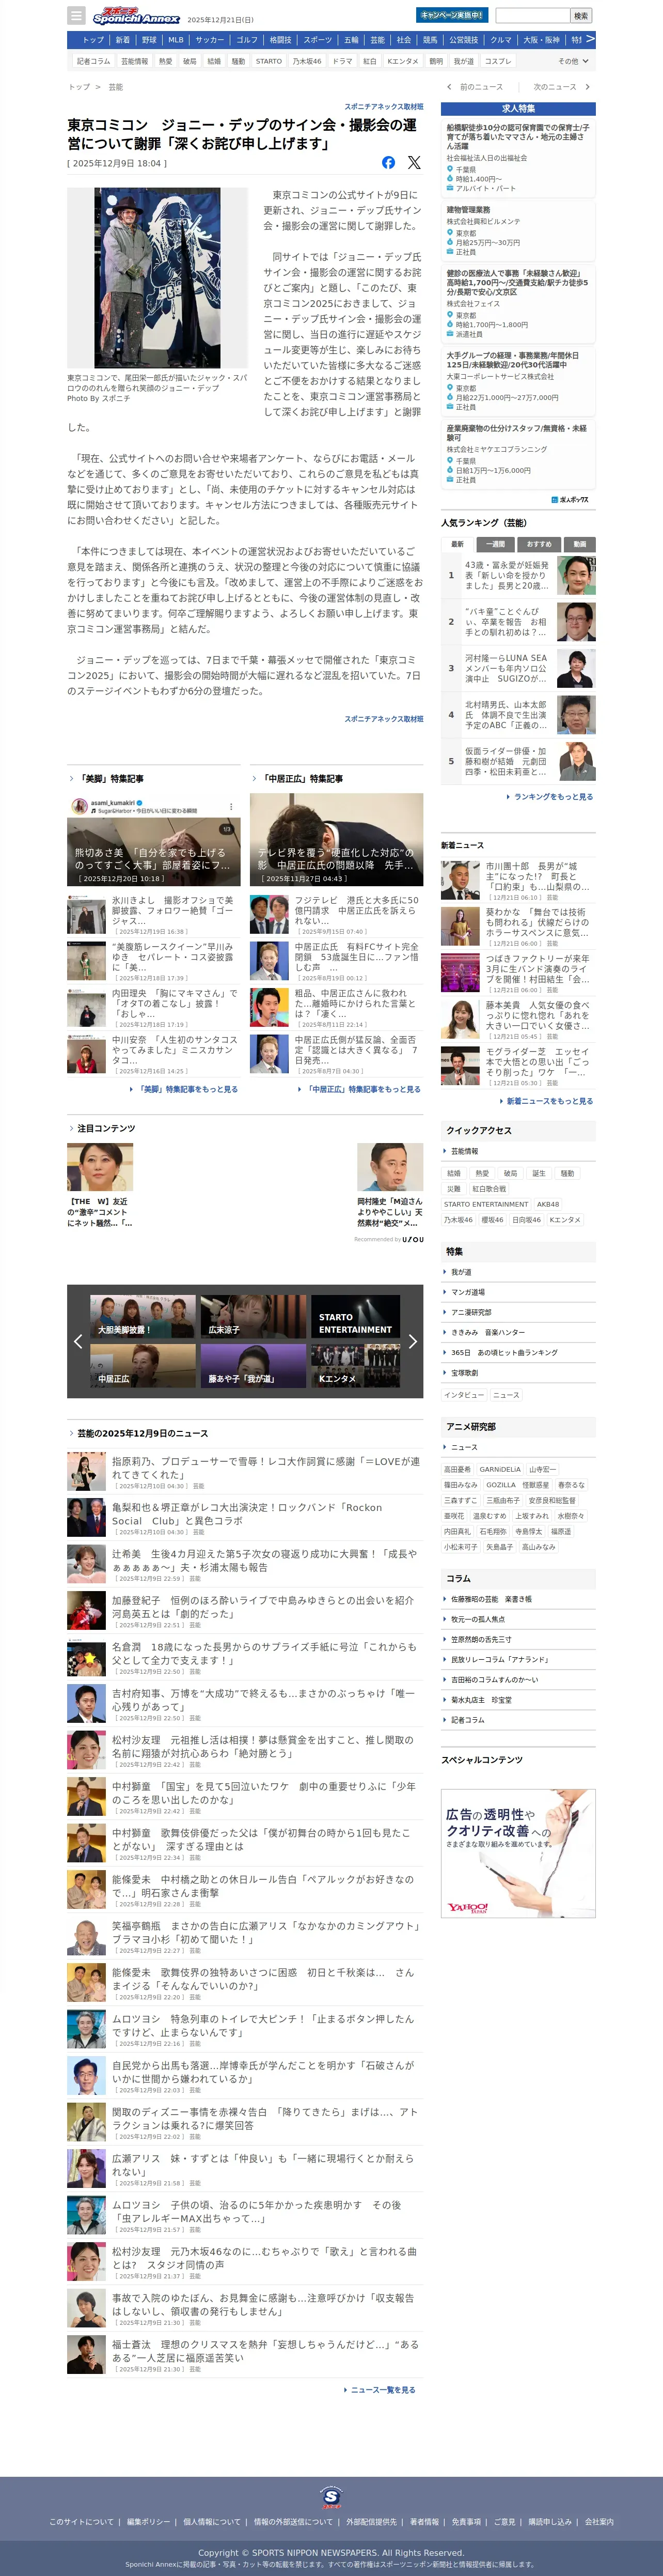Viewport: 663px width, 2576px height.
Task: Open 藤あや子「我が道」 carousel tile
Action: 254,1365
